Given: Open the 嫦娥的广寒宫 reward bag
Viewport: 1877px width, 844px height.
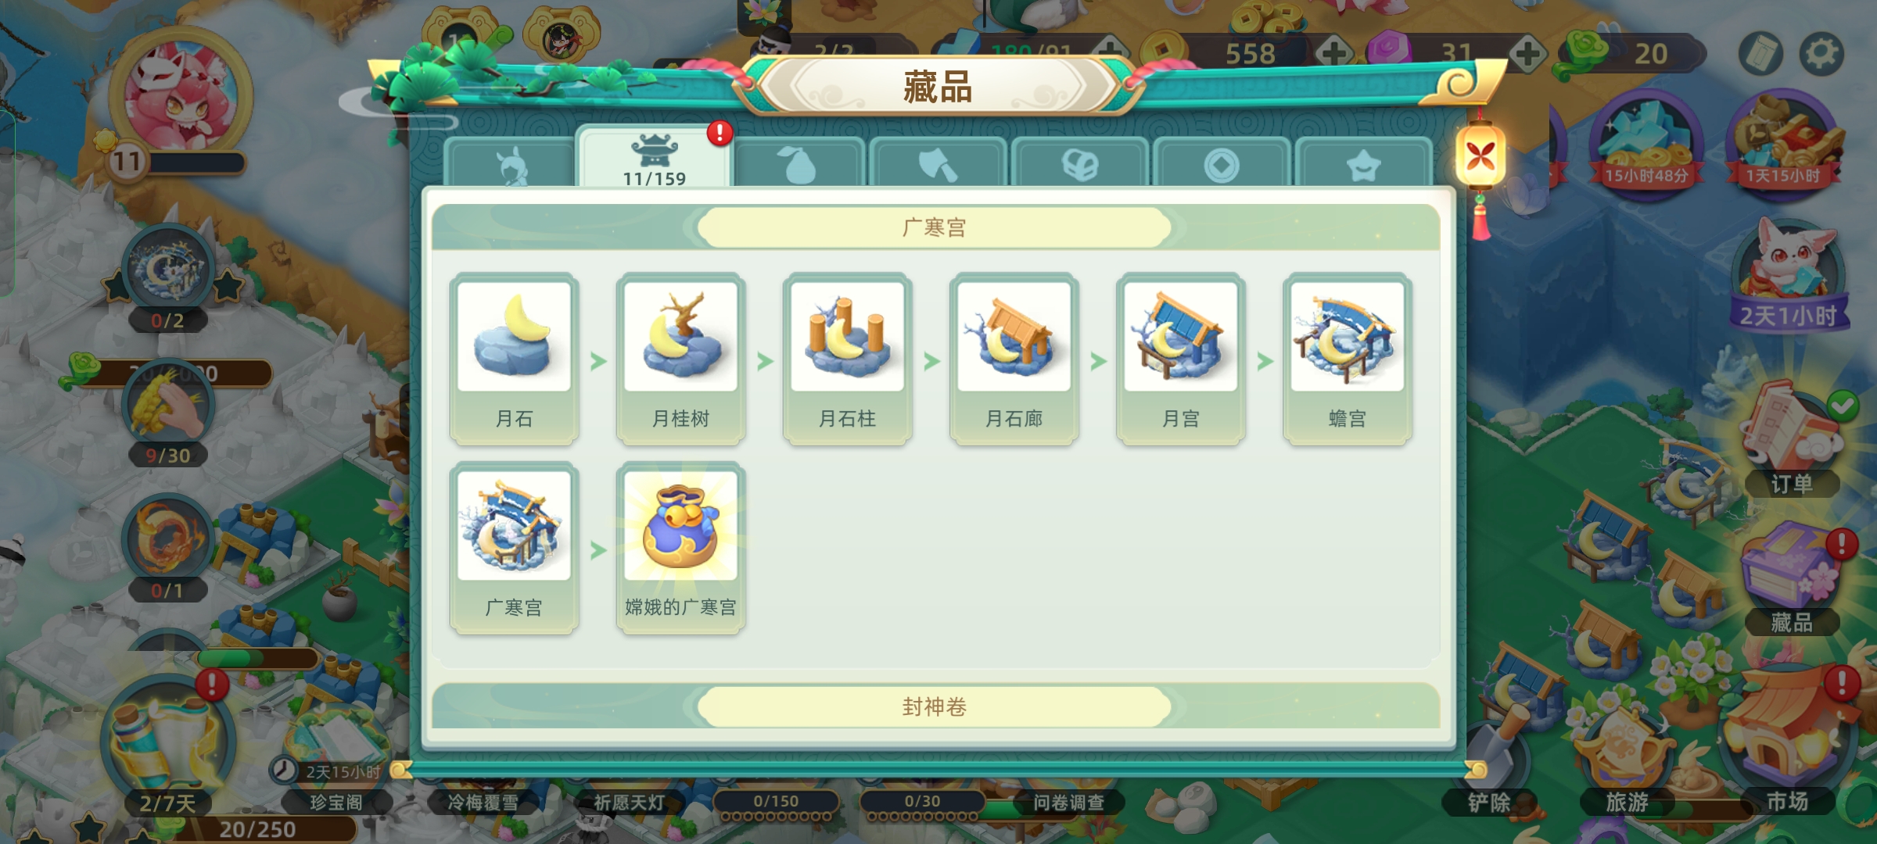Looking at the screenshot, I should pos(680,548).
